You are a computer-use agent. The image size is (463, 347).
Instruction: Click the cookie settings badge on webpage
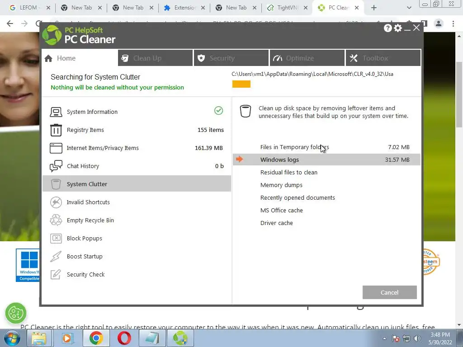click(x=16, y=313)
